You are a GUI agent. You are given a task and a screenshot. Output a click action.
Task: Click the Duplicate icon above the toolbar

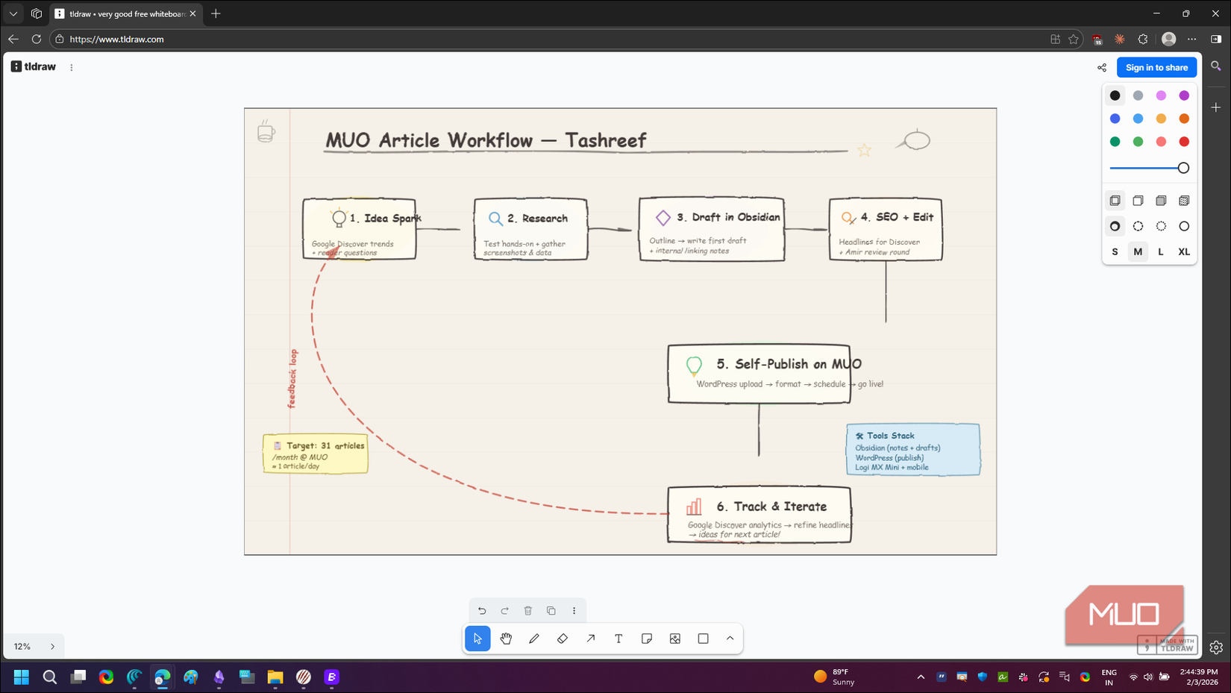point(551,610)
